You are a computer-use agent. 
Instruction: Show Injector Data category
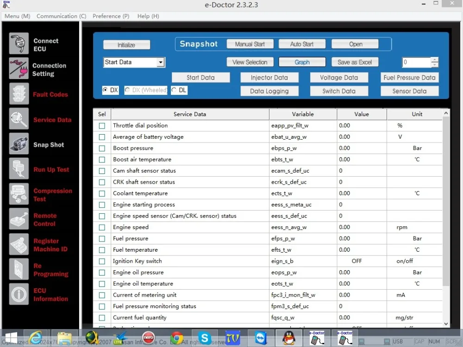pos(269,78)
